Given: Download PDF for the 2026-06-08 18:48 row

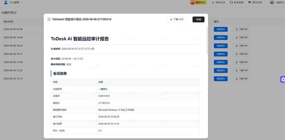Looking at the screenshot, I should 241,38.
